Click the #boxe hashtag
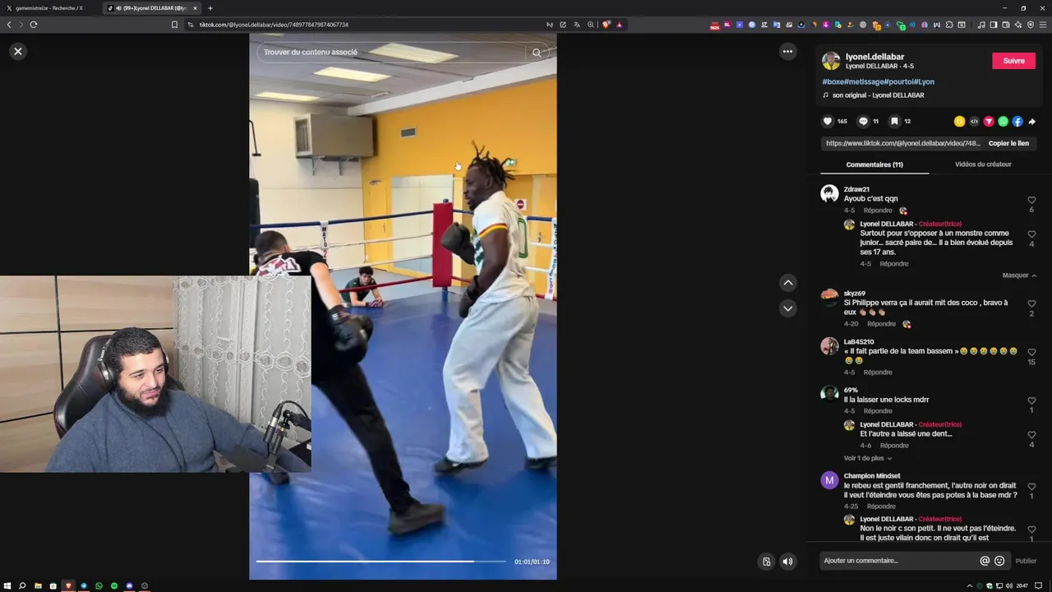This screenshot has height=592, width=1052. [x=833, y=81]
